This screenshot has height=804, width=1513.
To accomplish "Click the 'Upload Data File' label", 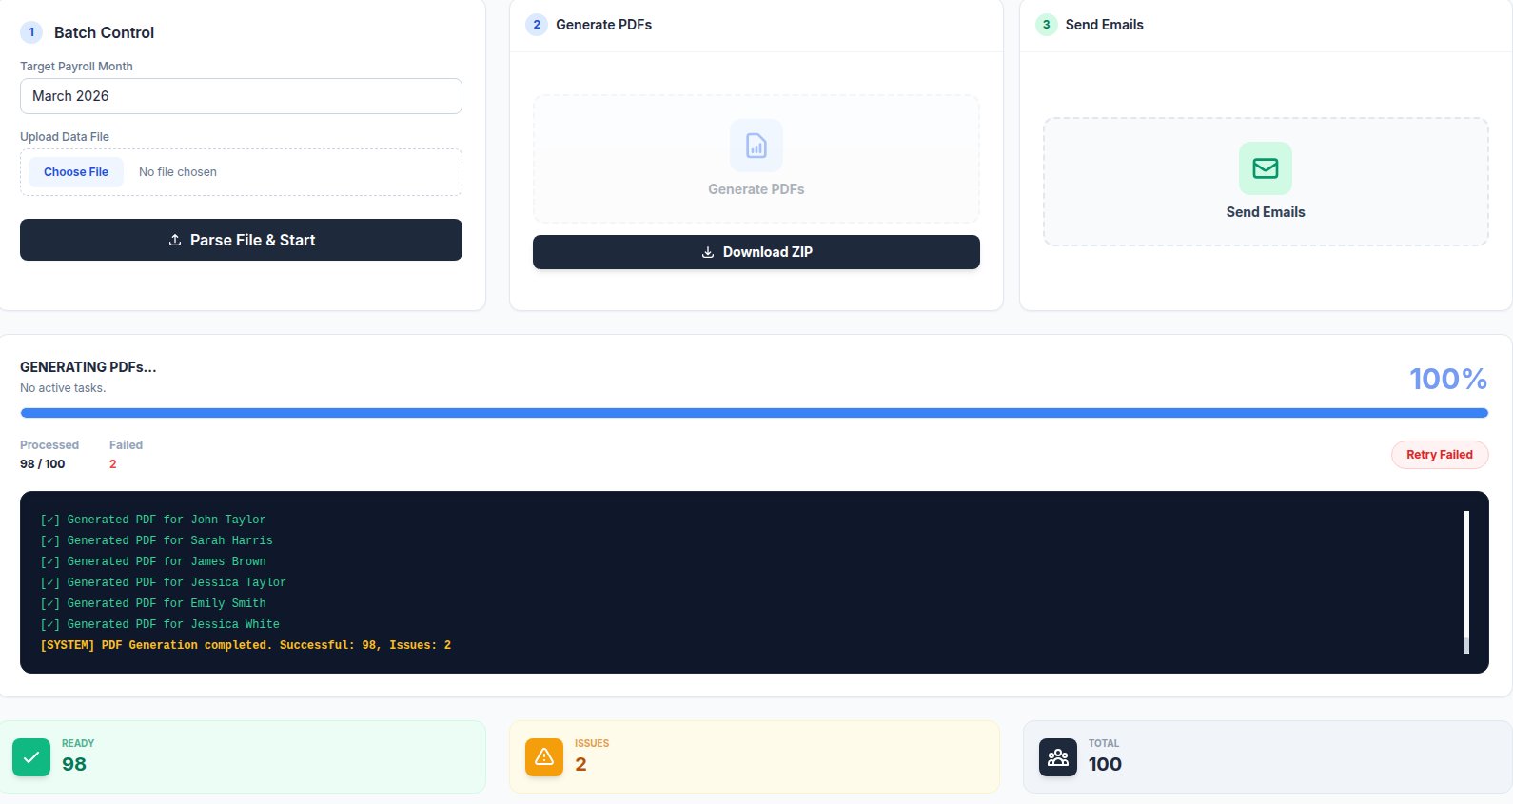I will coord(65,137).
